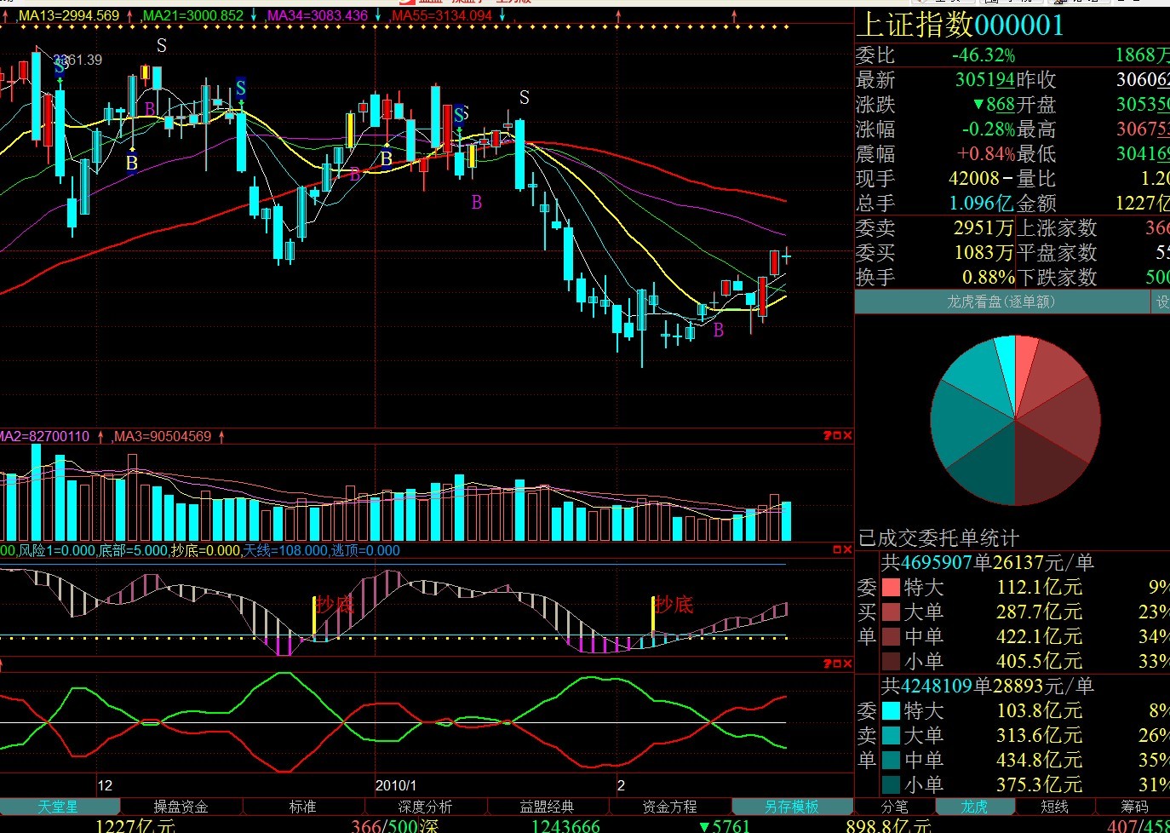
Task: Click the MA55=3134.094 indicator label
Action: point(441,16)
